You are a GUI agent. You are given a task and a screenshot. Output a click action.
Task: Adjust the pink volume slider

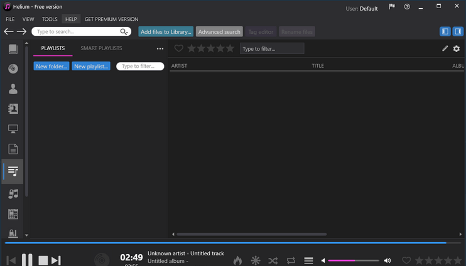(353, 260)
